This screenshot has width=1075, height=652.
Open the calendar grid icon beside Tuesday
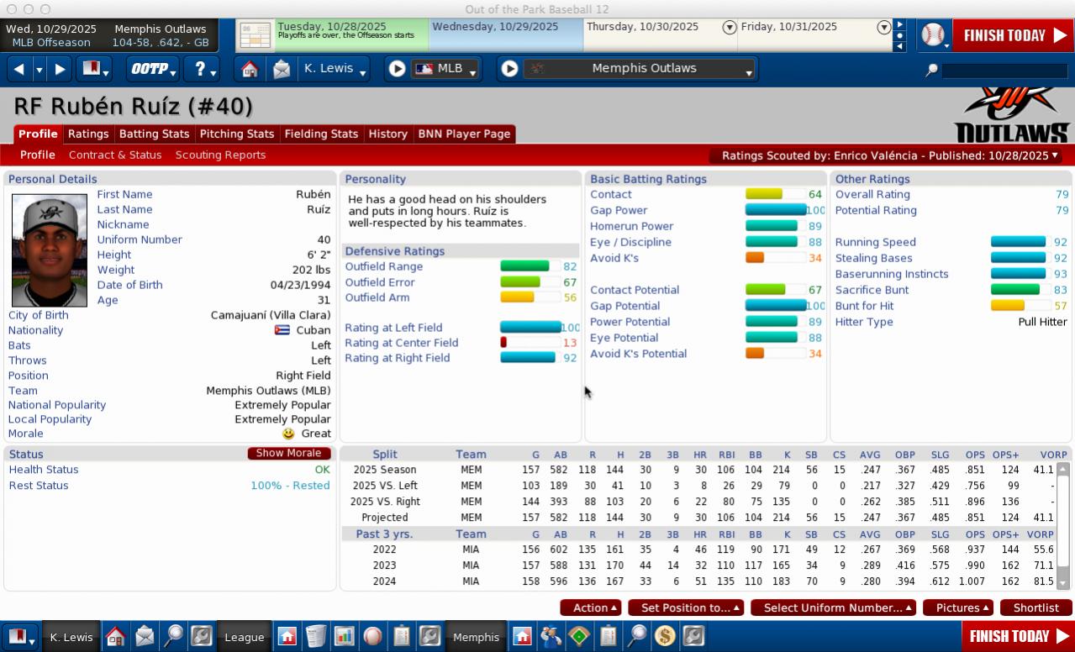click(x=255, y=35)
